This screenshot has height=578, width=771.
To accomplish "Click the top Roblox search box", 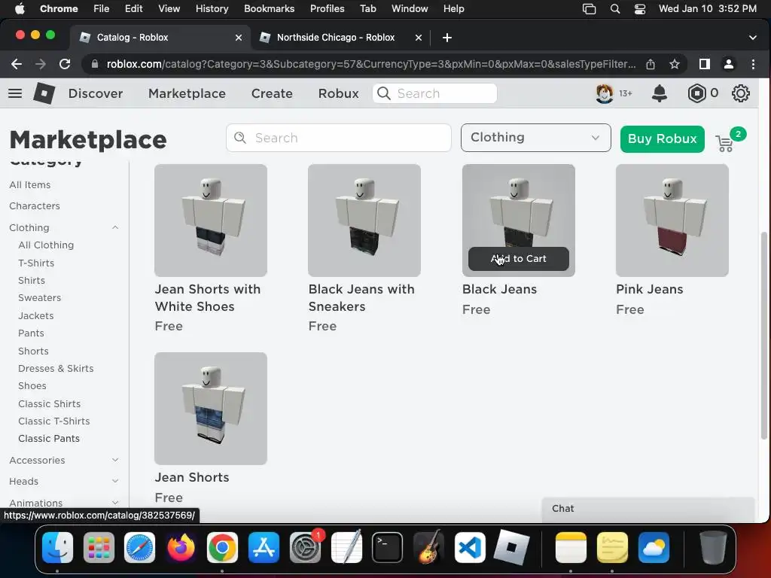I will pyautogui.click(x=434, y=93).
